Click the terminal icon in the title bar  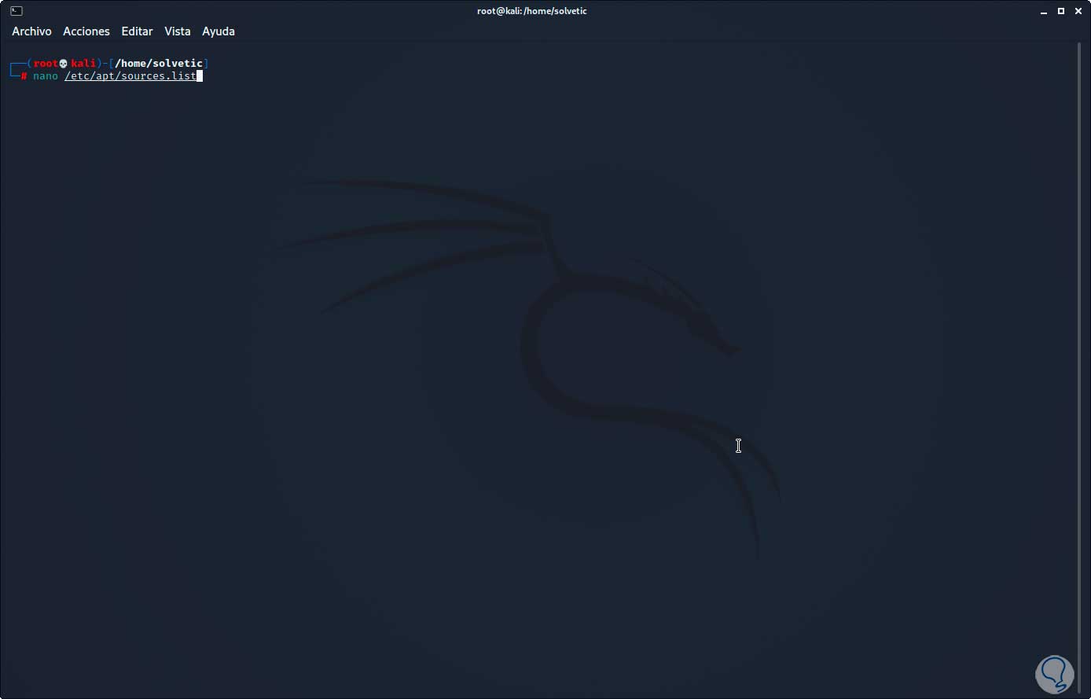click(17, 11)
